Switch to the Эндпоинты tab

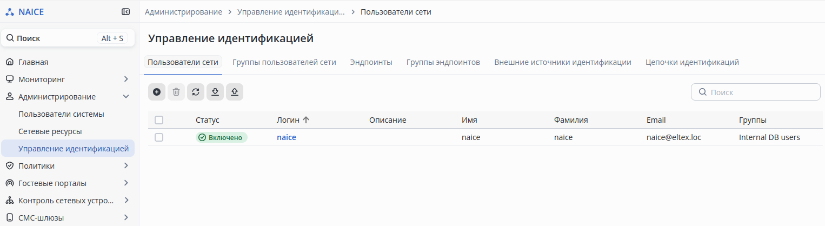point(371,62)
